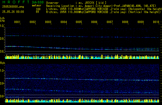The image size is (162, 105).
Task: Select the meteor count value '99'
Action: (37, 12)
